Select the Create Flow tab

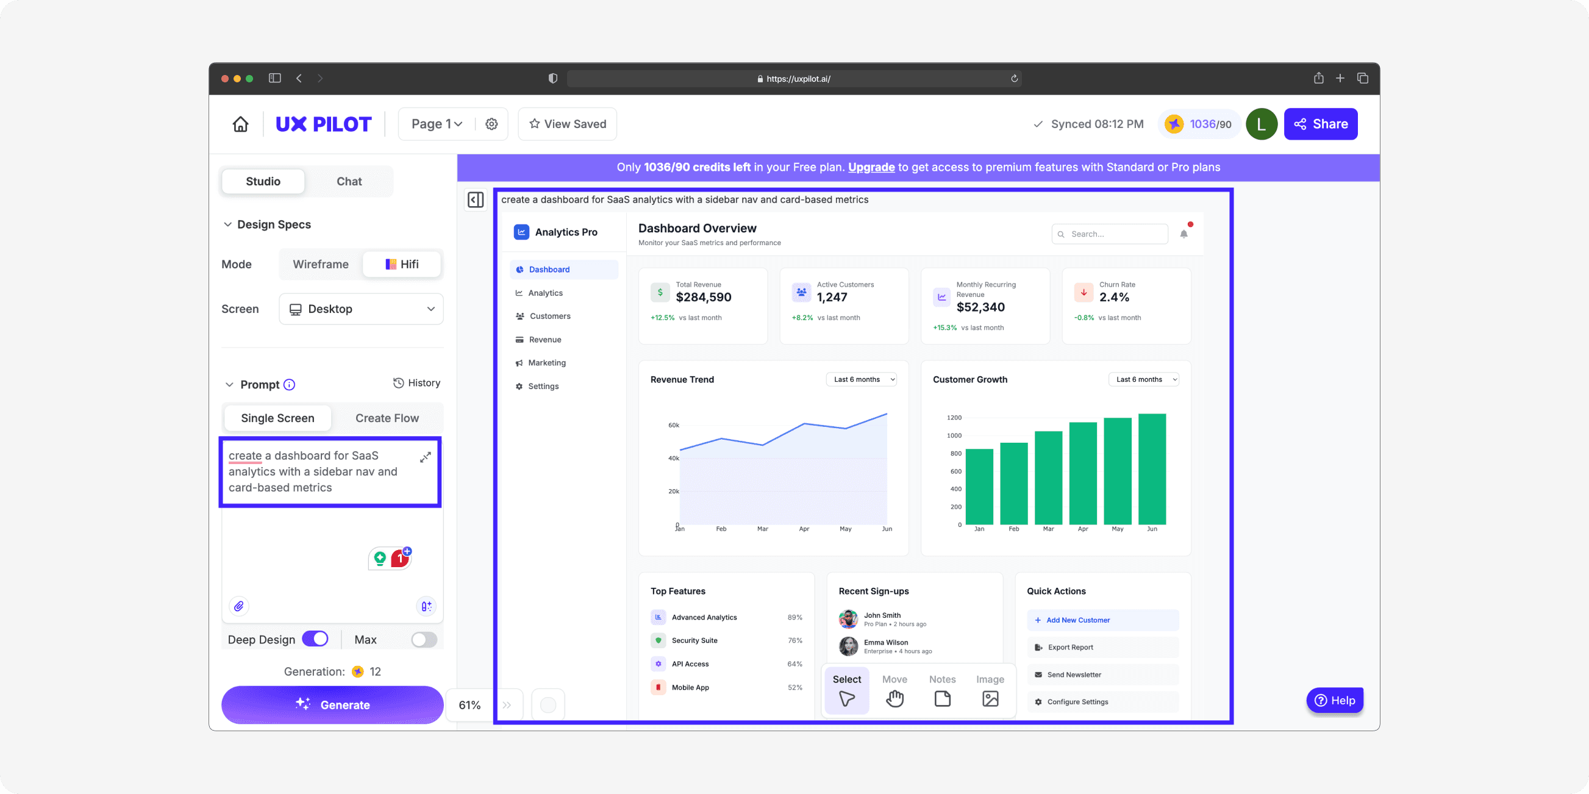387,418
